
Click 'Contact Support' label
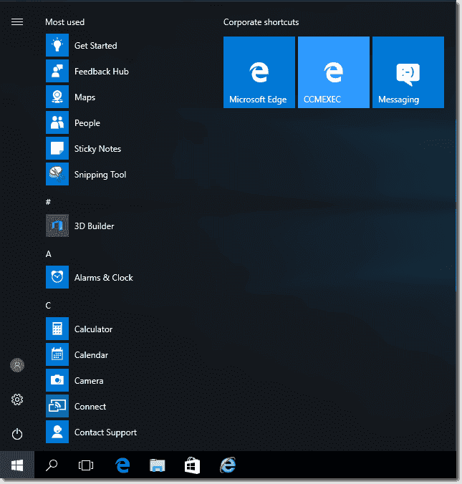[105, 432]
